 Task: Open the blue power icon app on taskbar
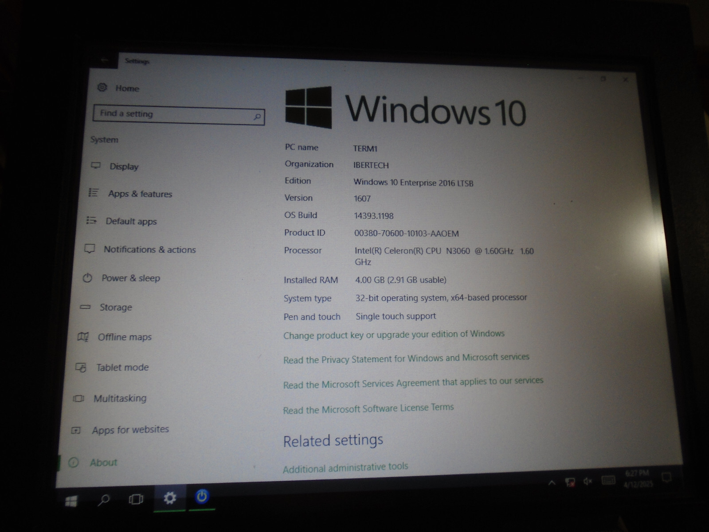coord(202,497)
